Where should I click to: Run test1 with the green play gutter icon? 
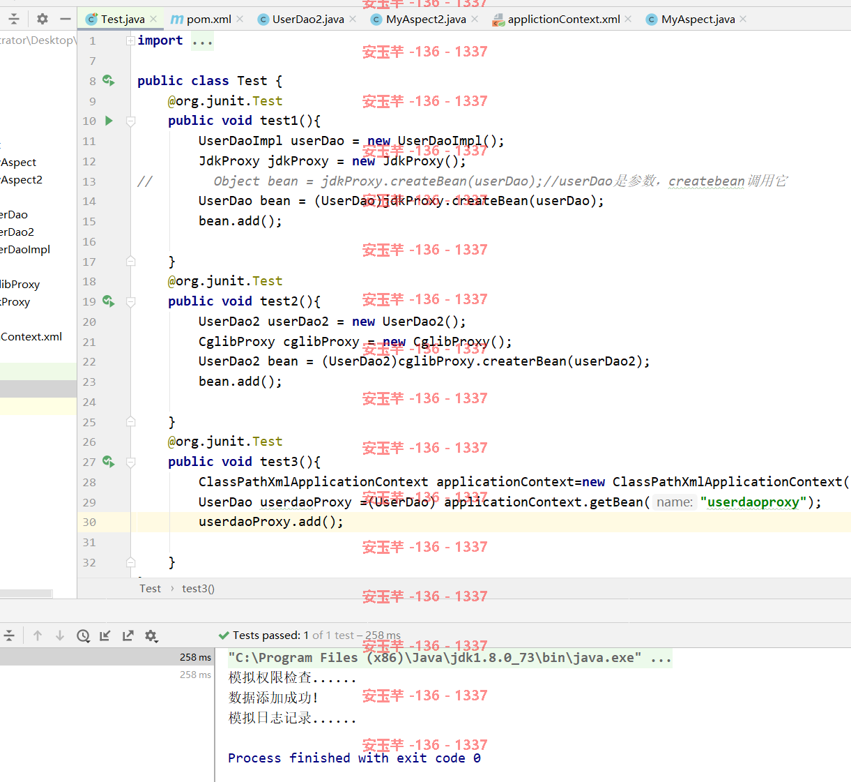[x=109, y=121]
